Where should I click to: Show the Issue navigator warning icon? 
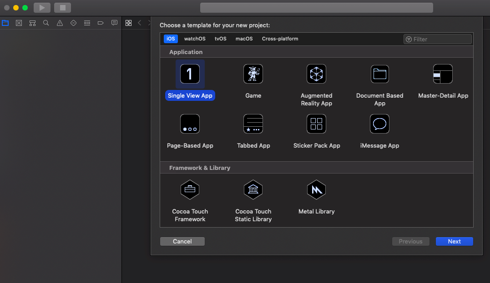[x=60, y=23]
